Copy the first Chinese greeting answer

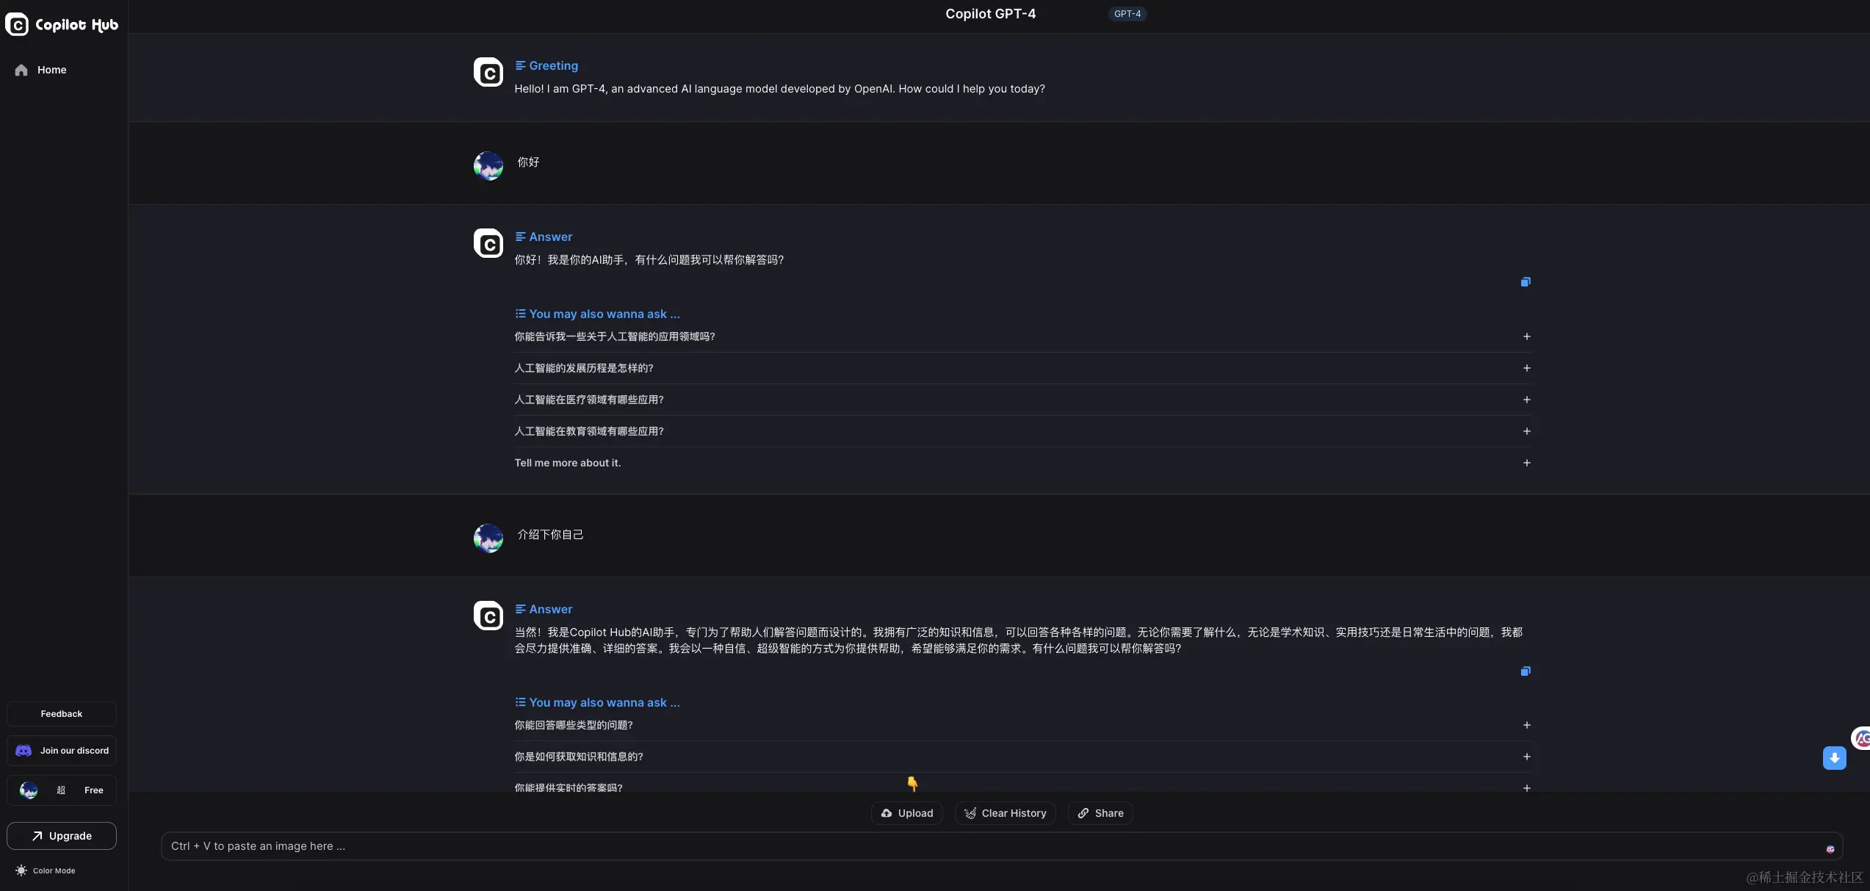click(x=1526, y=282)
